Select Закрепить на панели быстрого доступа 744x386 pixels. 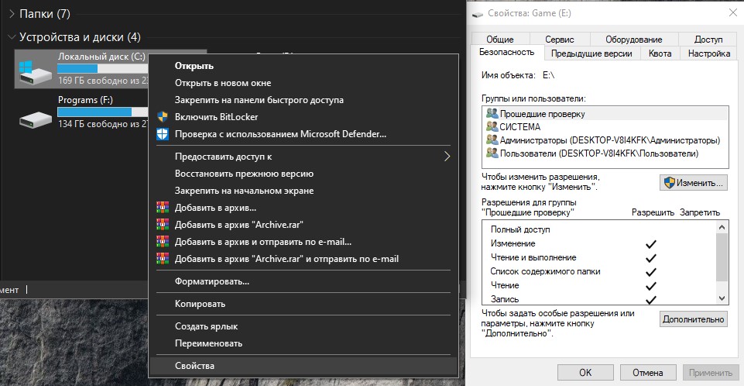259,100
